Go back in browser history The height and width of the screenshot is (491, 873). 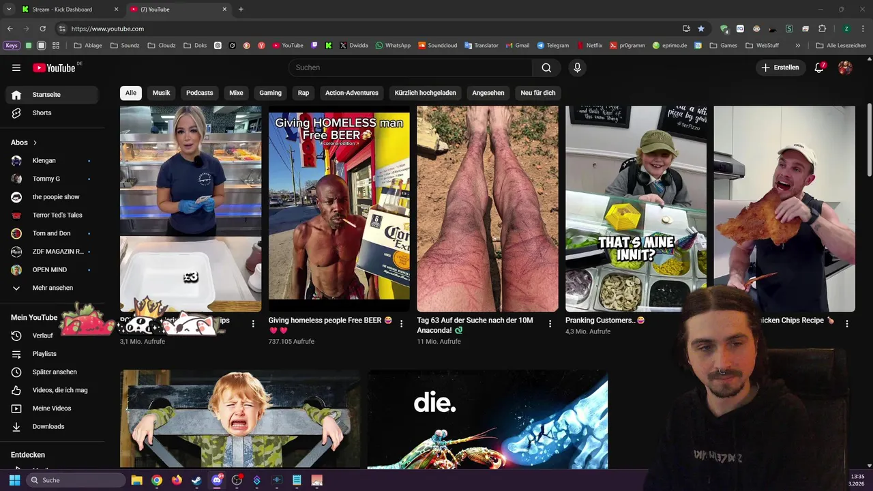coord(10,29)
